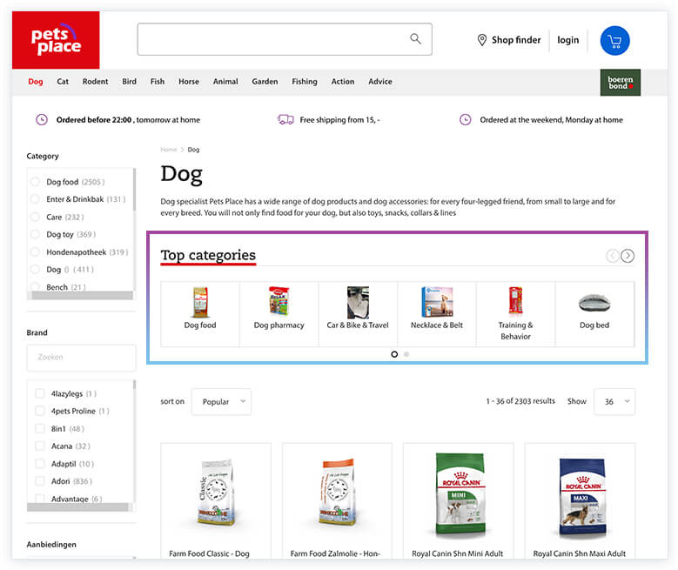Click previous Top categories slide arrow
Viewport: 678px width, 570px height.
point(612,256)
